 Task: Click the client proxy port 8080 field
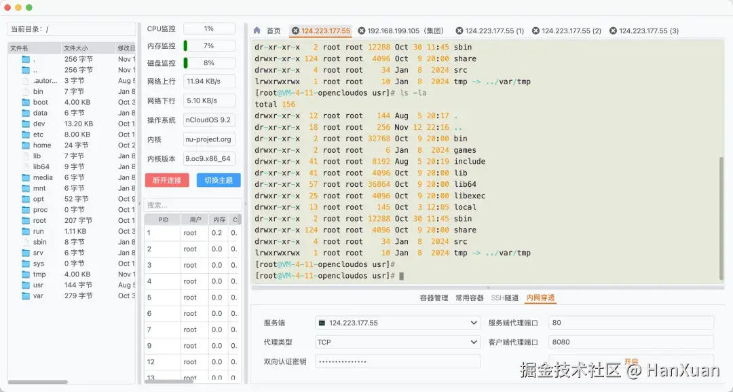coord(630,342)
